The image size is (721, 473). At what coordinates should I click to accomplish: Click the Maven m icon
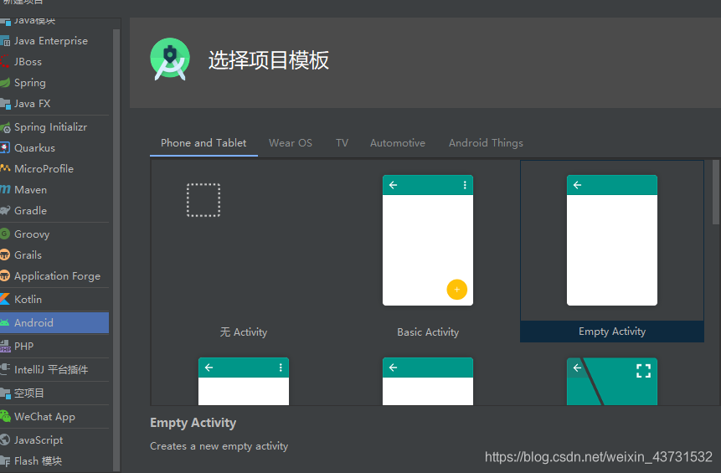click(4, 189)
